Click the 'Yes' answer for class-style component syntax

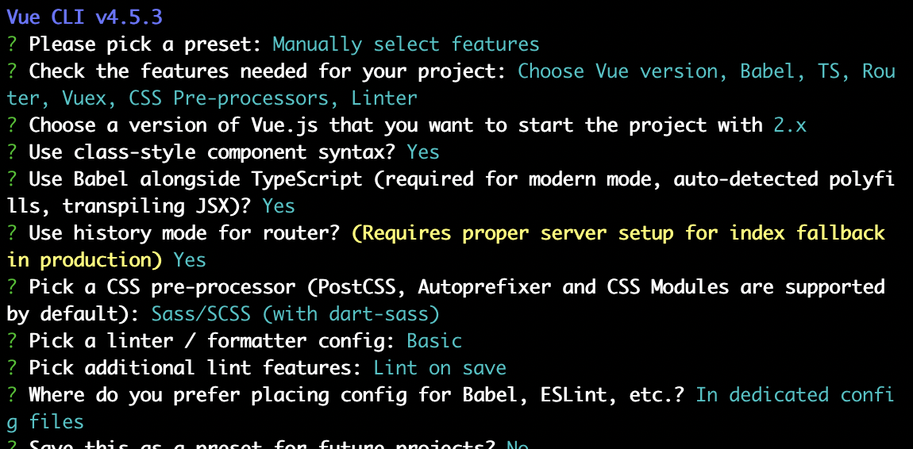point(423,152)
